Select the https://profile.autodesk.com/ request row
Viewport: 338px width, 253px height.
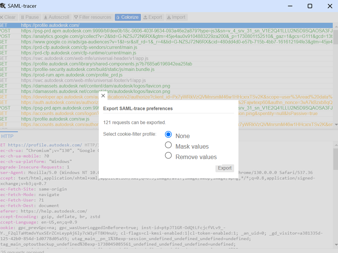166,25
